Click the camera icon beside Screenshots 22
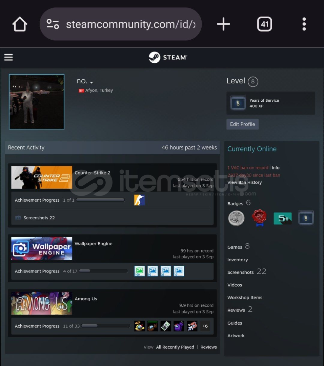The image size is (324, 366). (x=18, y=218)
